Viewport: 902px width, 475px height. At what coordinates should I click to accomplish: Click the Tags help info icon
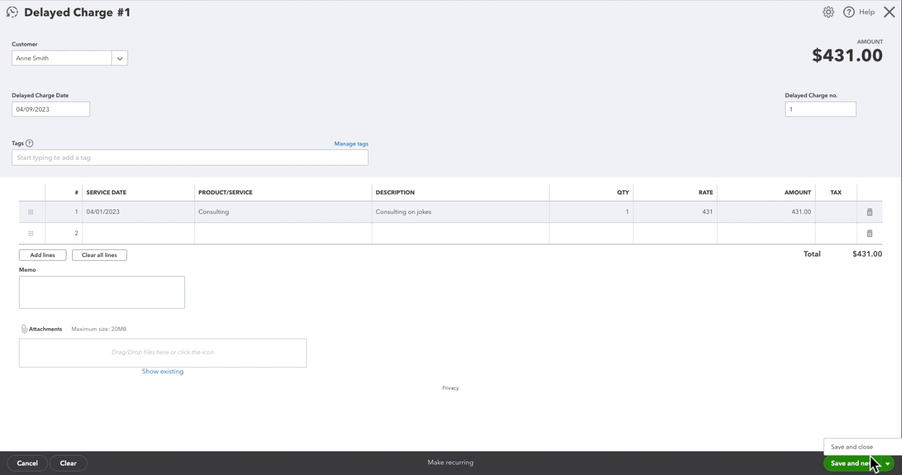coord(30,143)
